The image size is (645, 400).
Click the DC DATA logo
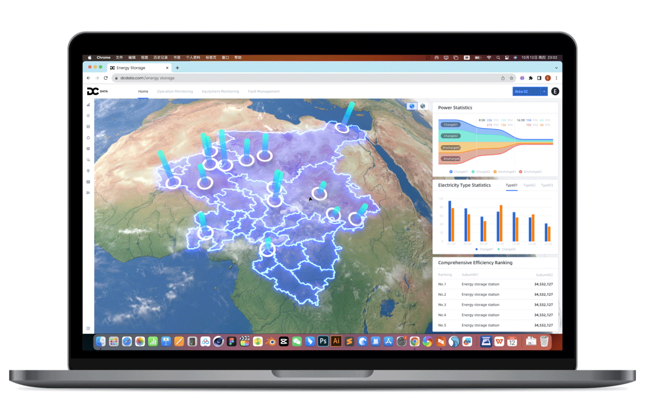click(x=98, y=91)
